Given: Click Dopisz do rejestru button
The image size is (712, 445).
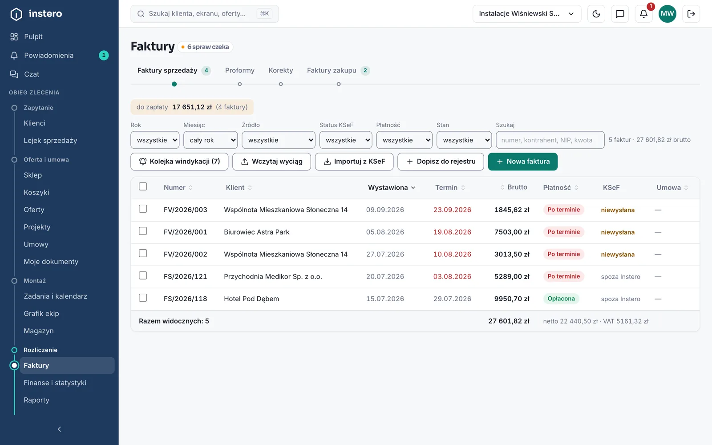Looking at the screenshot, I should (x=441, y=162).
